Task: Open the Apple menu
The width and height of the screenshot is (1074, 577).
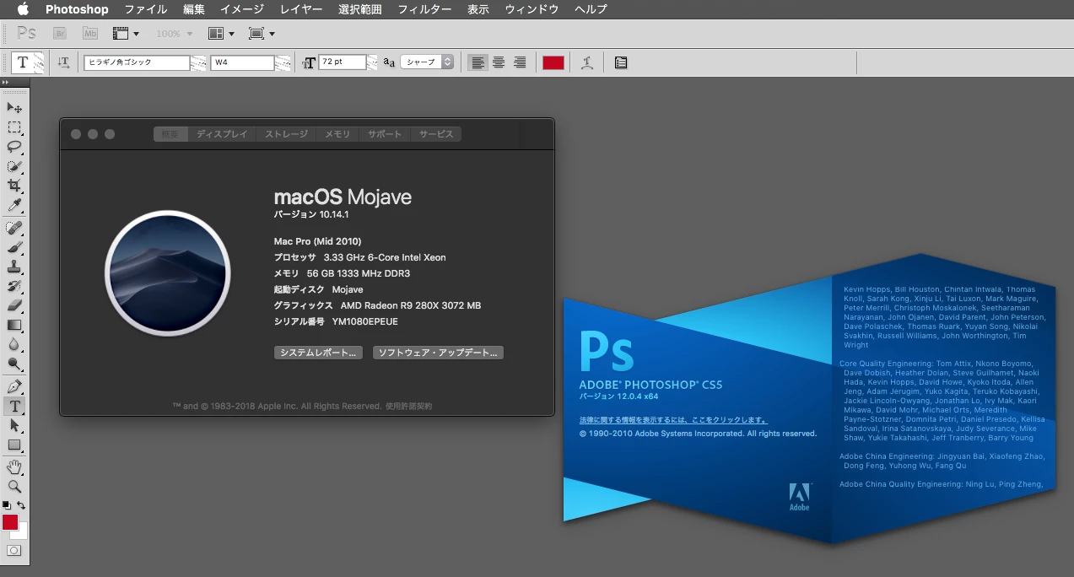Action: click(x=23, y=9)
